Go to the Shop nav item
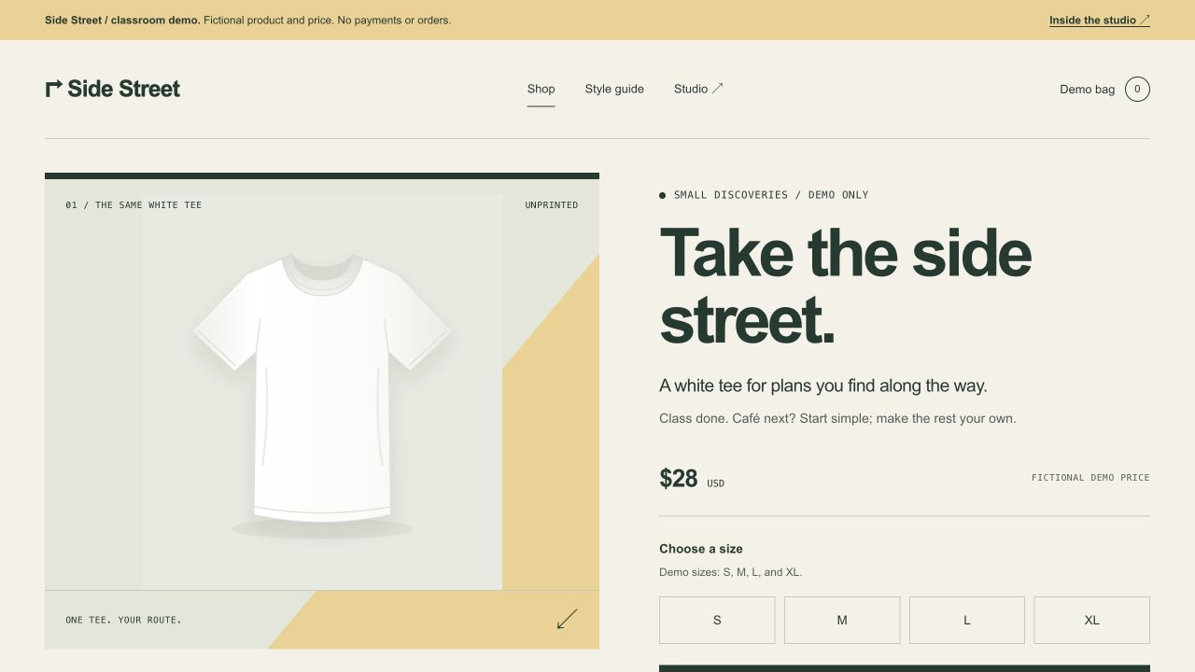This screenshot has height=672, width=1195. click(541, 89)
